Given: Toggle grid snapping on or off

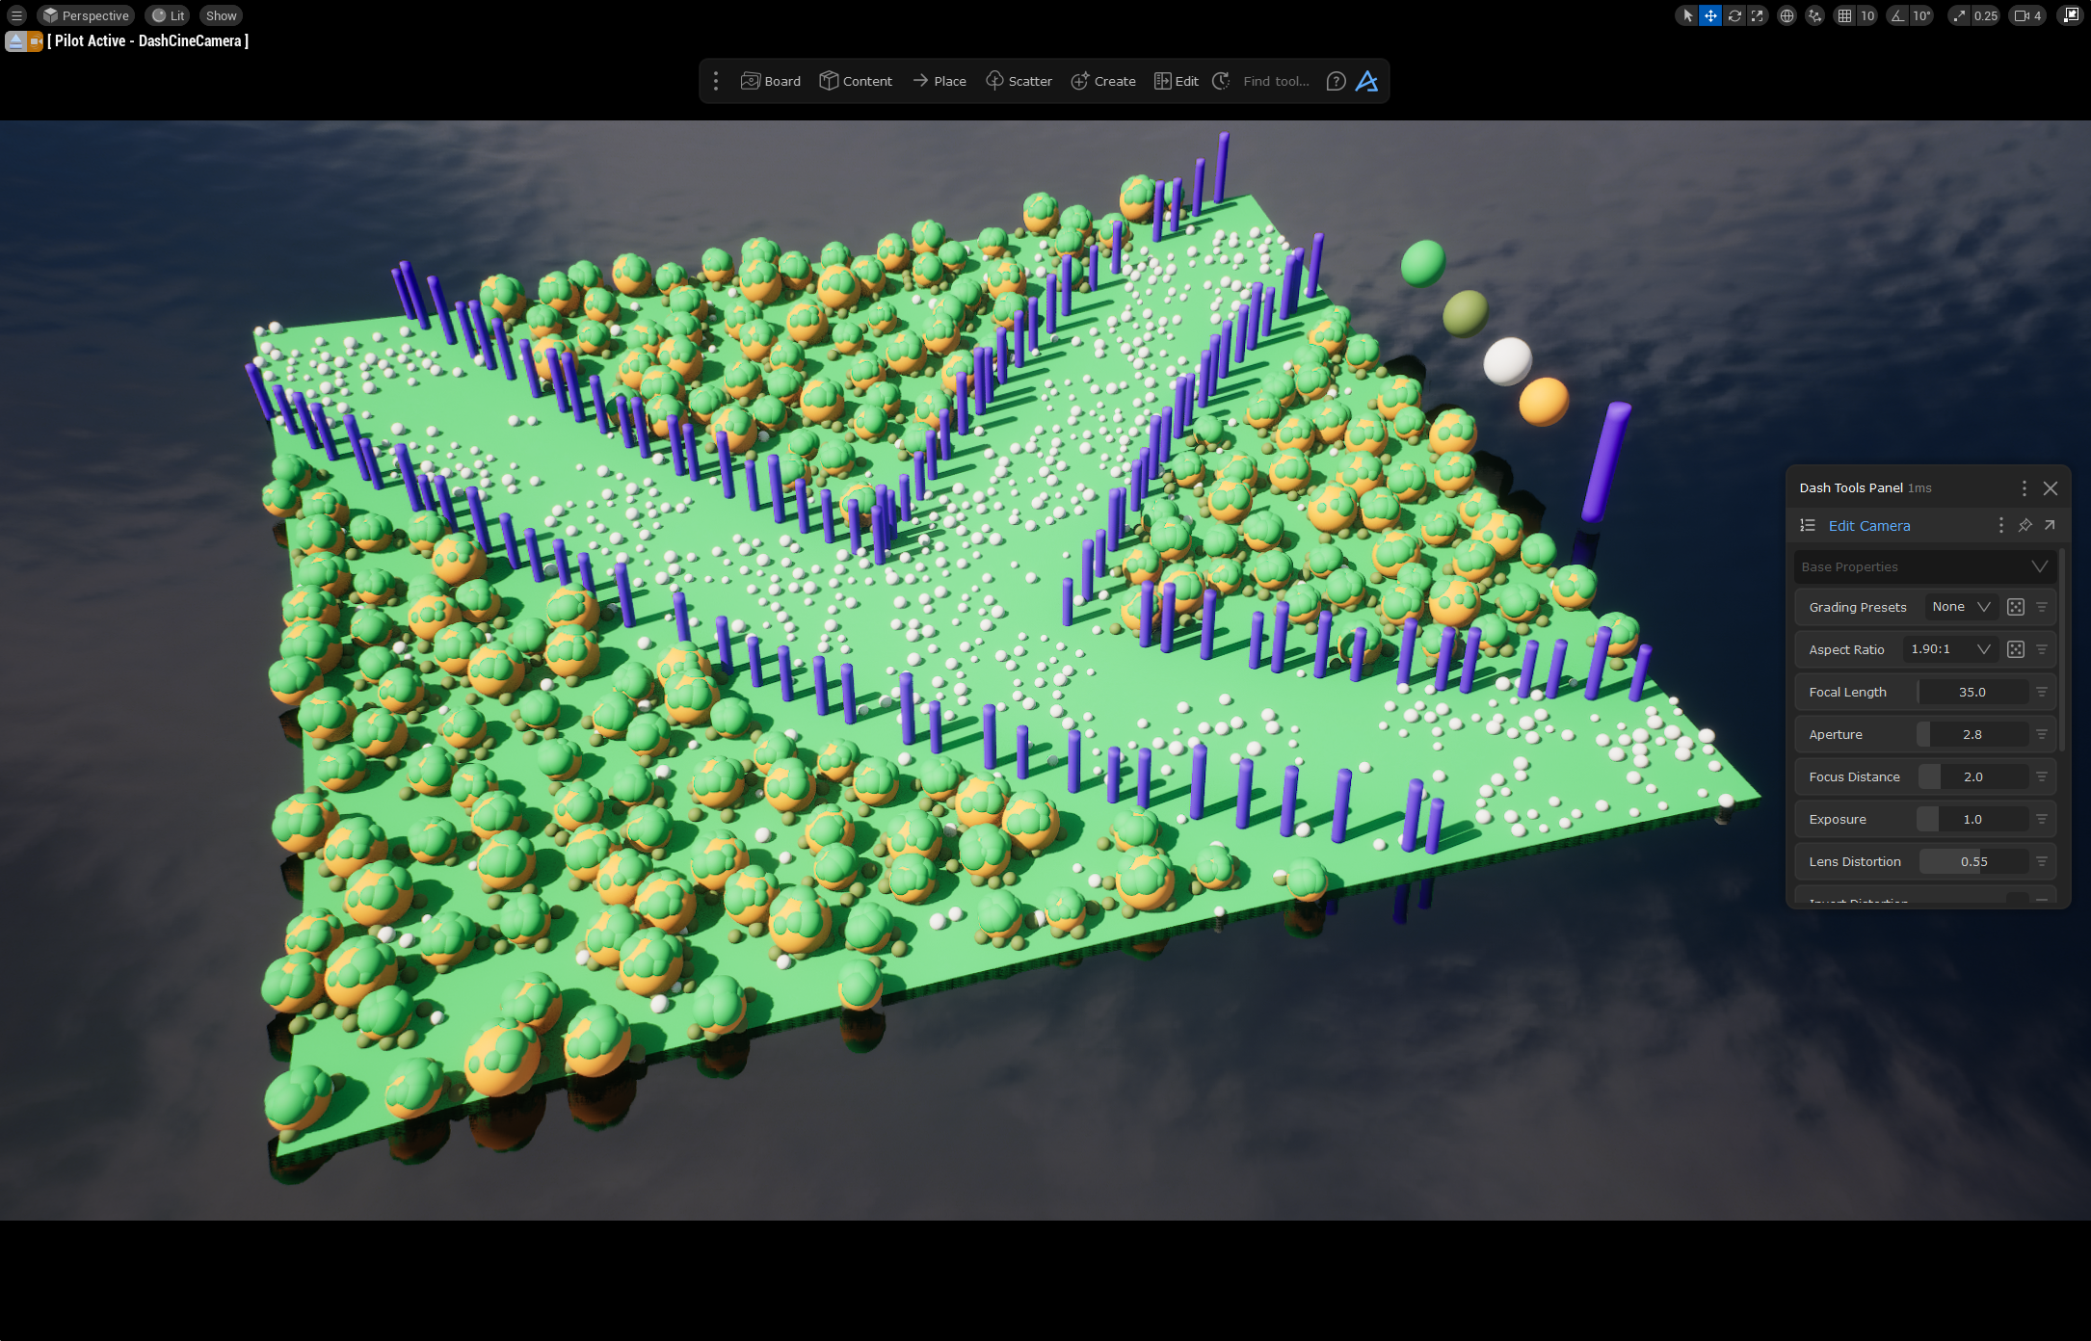Looking at the screenshot, I should pos(1844,15).
